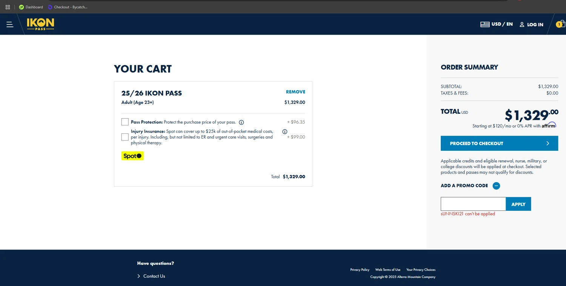
Task: Click the ORDER SUMMARY heading
Action: [x=469, y=67]
